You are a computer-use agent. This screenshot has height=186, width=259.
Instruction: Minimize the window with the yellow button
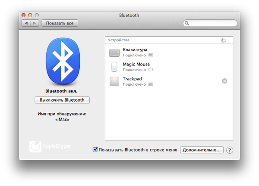coord(30,15)
